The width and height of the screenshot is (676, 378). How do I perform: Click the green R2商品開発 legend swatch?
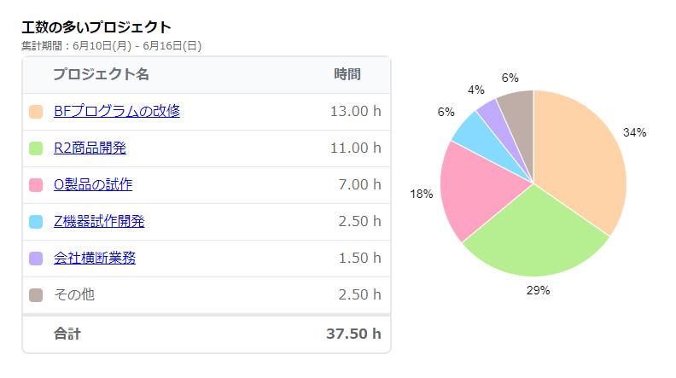click(36, 148)
